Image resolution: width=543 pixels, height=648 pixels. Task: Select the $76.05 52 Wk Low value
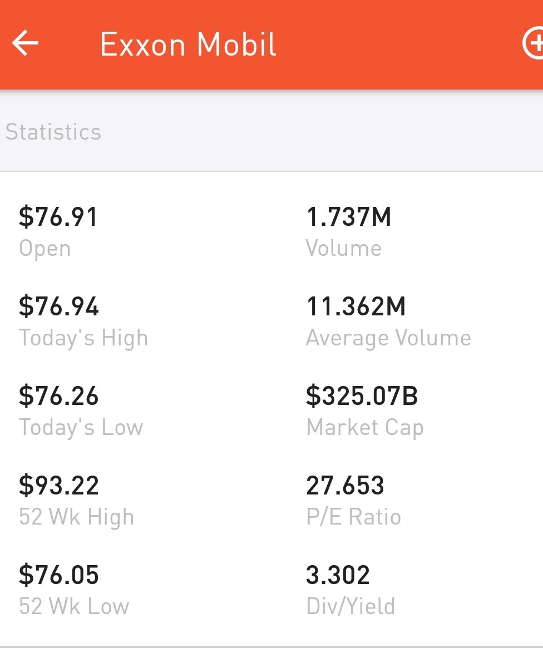point(58,575)
